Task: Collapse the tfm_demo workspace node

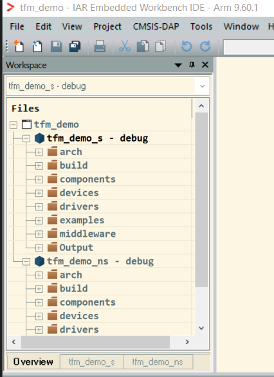Action: 14,125
